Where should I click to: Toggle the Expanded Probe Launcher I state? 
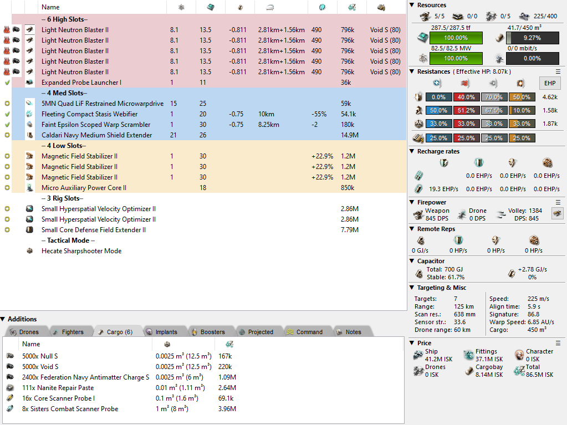(7, 83)
